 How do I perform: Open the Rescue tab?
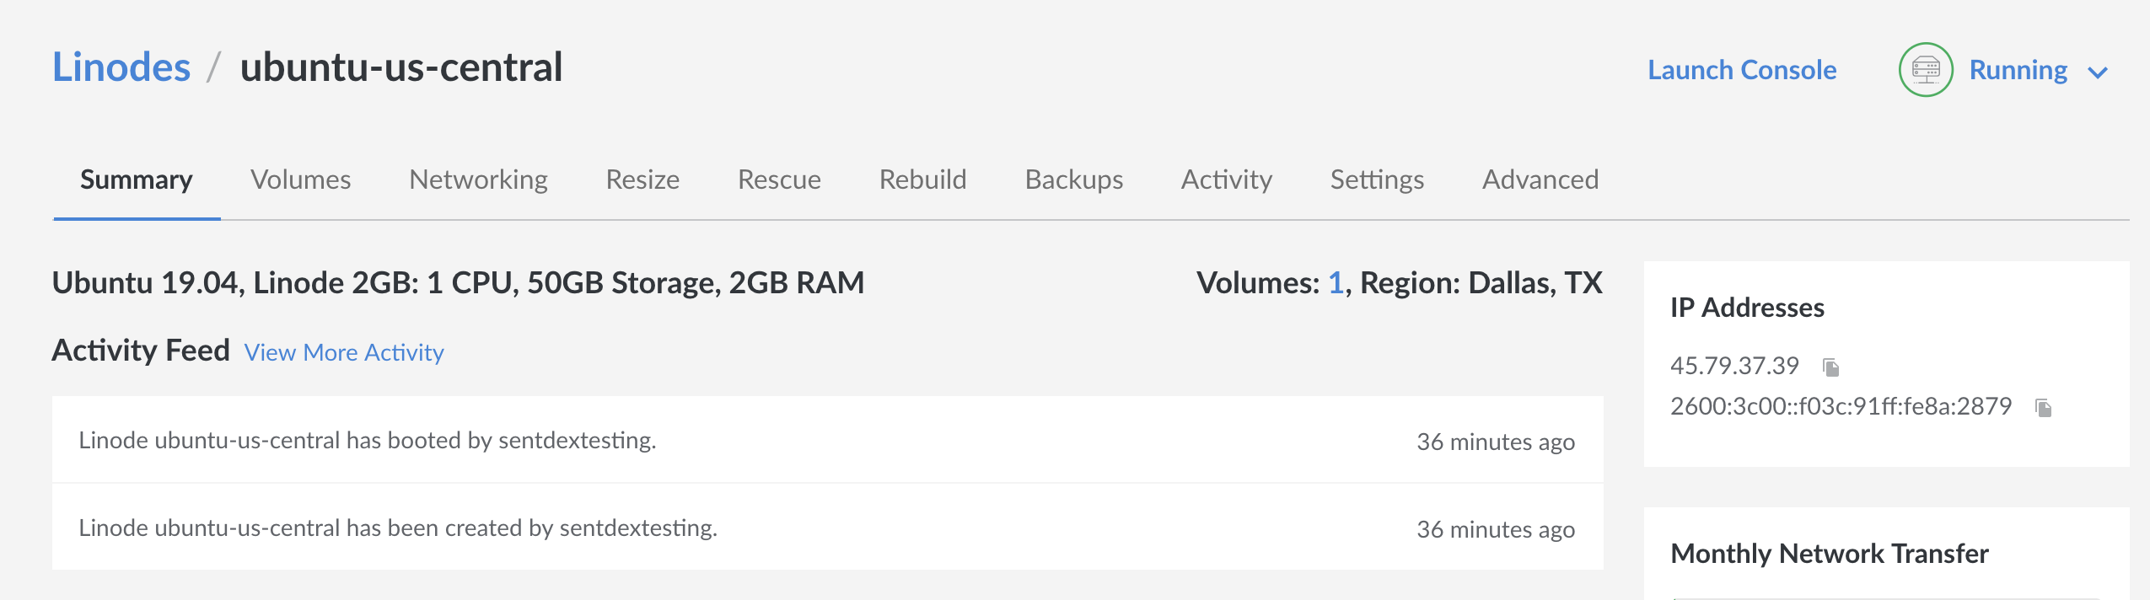coord(779,179)
